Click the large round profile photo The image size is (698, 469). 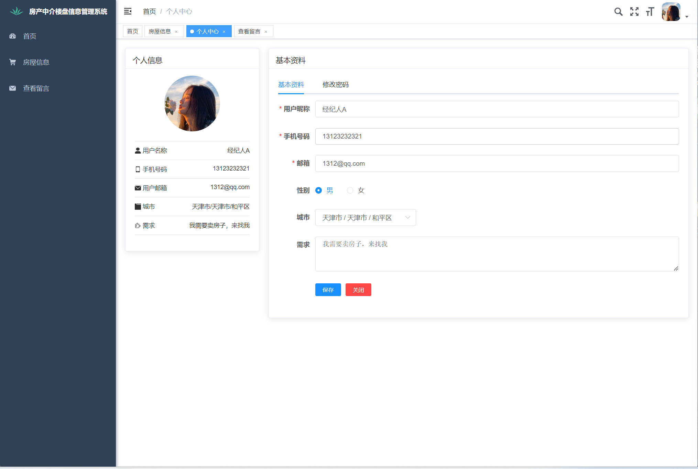(x=192, y=103)
